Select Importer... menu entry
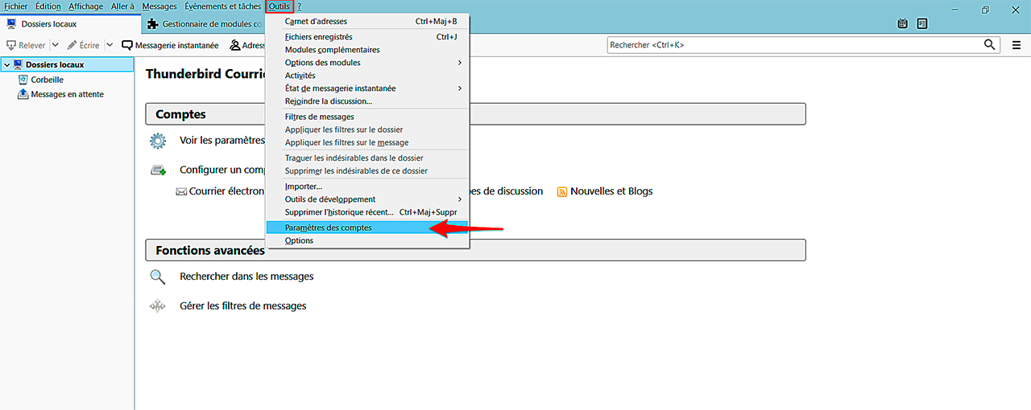The height and width of the screenshot is (410, 1031). click(x=368, y=187)
